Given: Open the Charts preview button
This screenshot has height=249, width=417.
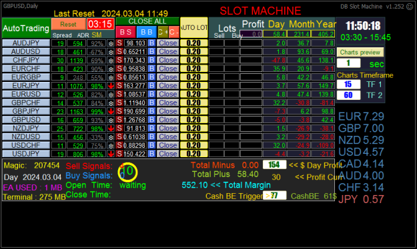Looking at the screenshot, I should click(x=360, y=53).
